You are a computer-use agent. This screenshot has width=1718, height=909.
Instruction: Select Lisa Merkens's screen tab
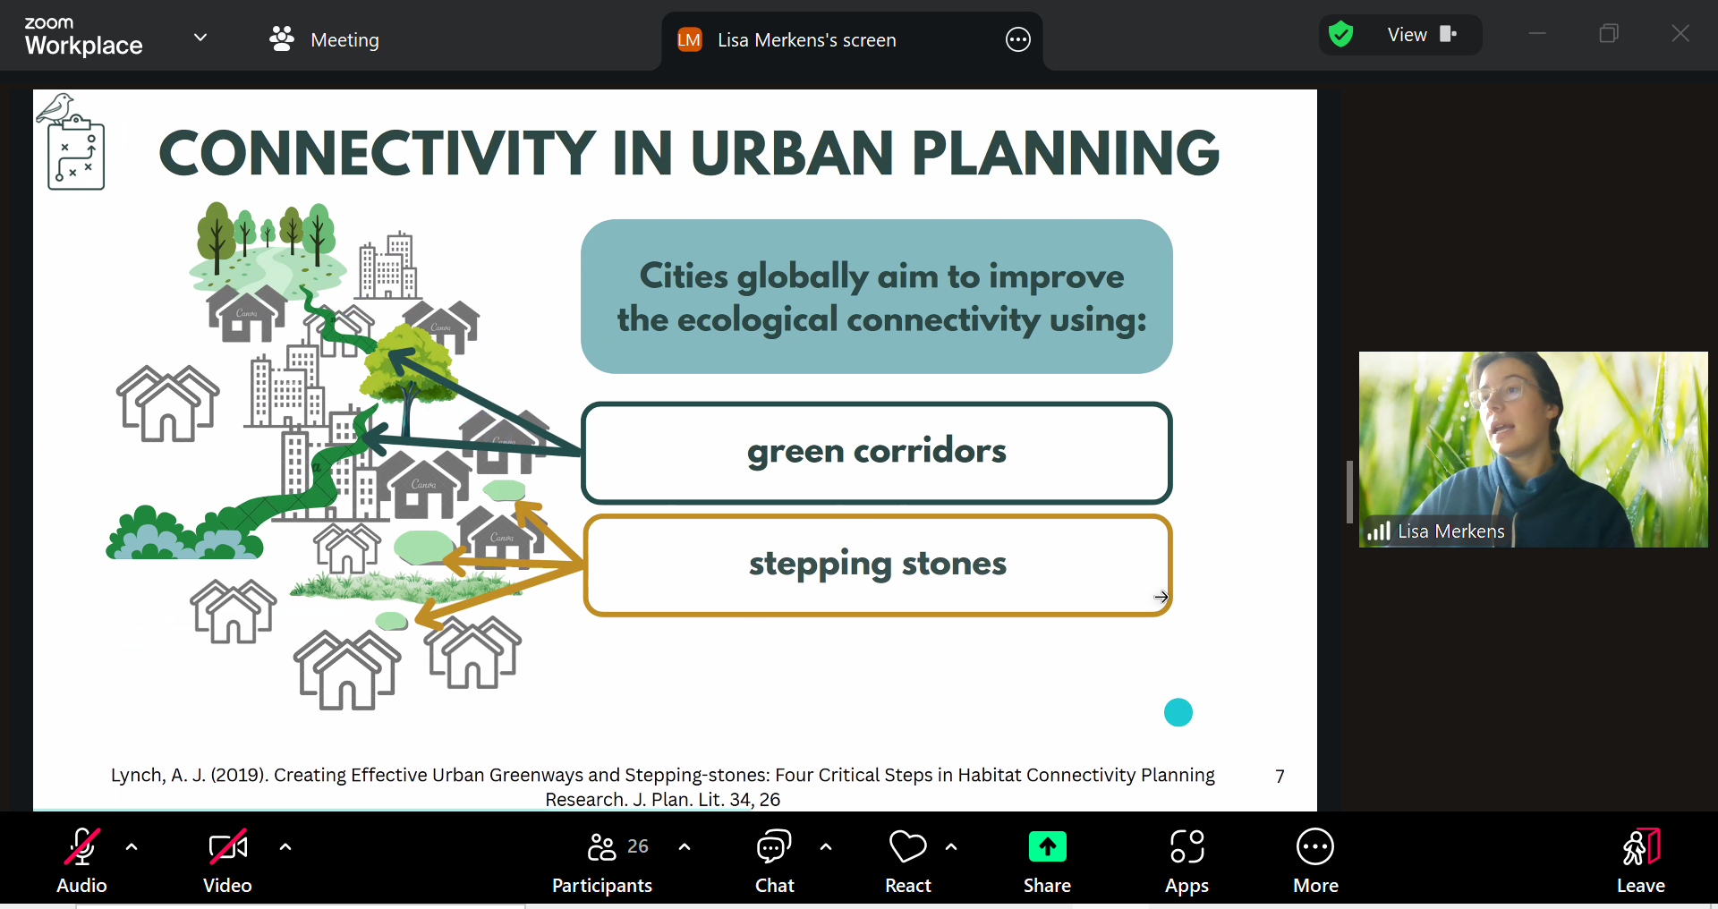(x=805, y=40)
